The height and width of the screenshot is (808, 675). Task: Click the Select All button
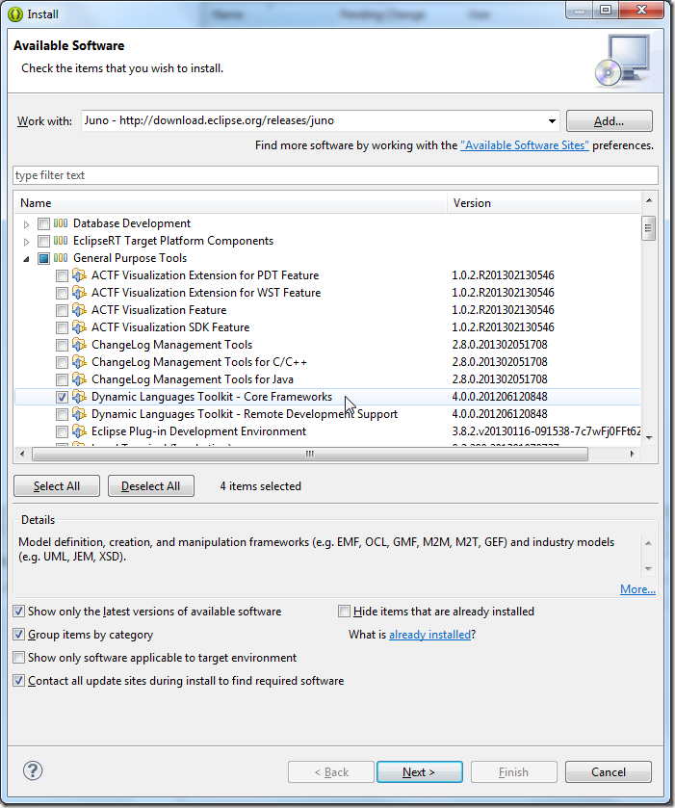(57, 486)
